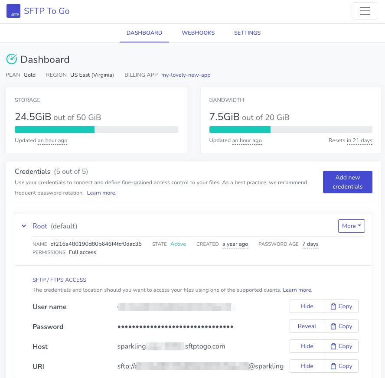Hide the Host value
Image resolution: width=385 pixels, height=378 pixels.
(307, 346)
